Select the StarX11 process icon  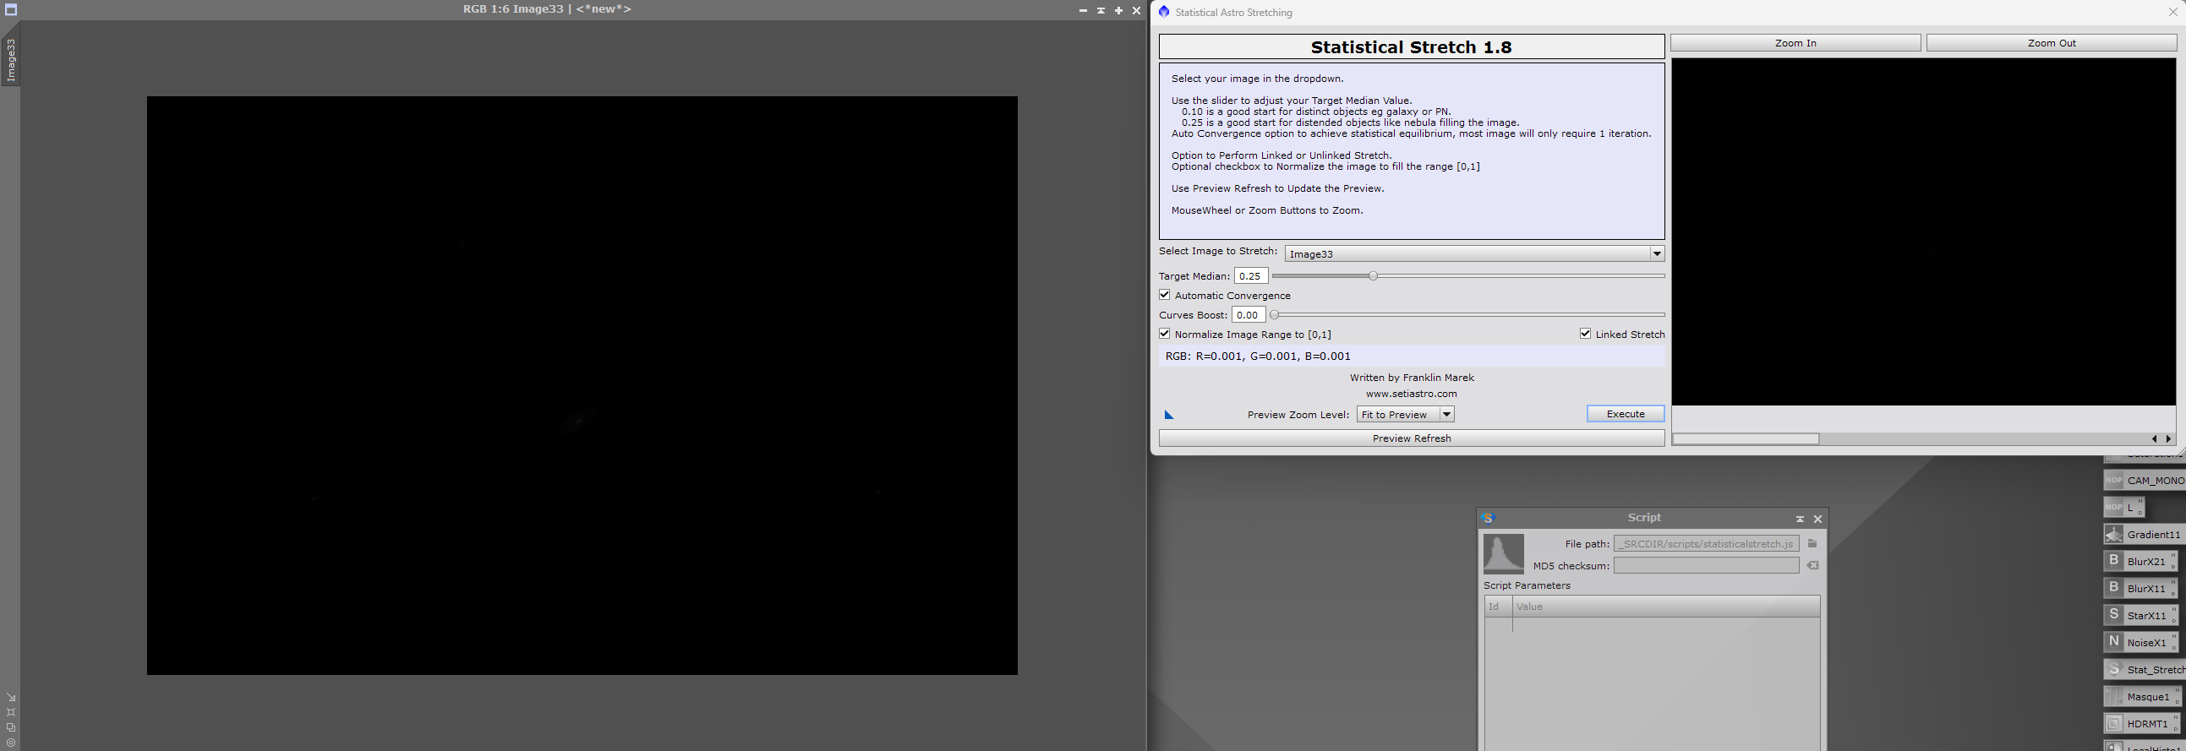click(2140, 615)
